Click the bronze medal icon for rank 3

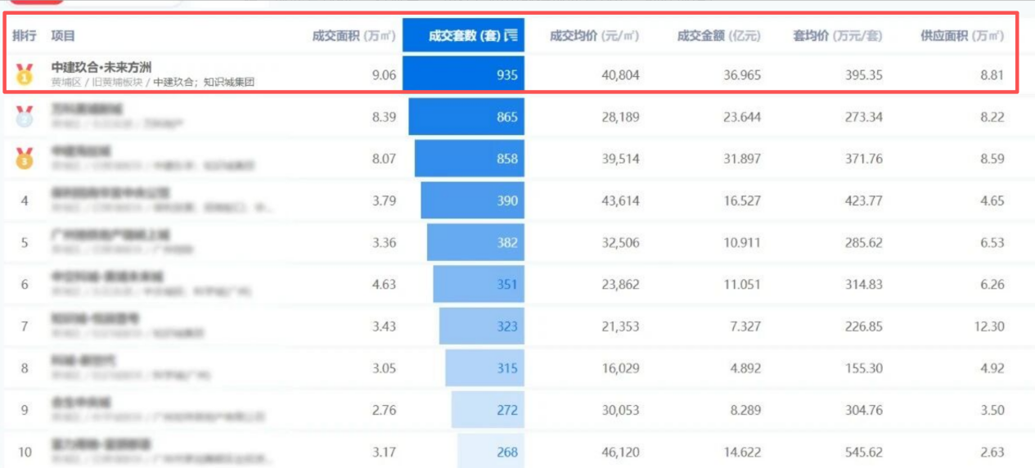[25, 158]
